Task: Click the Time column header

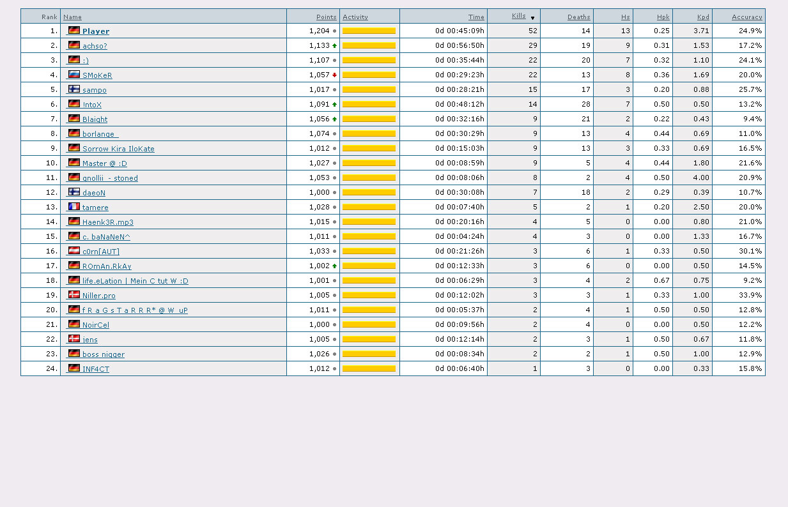Action: point(476,17)
